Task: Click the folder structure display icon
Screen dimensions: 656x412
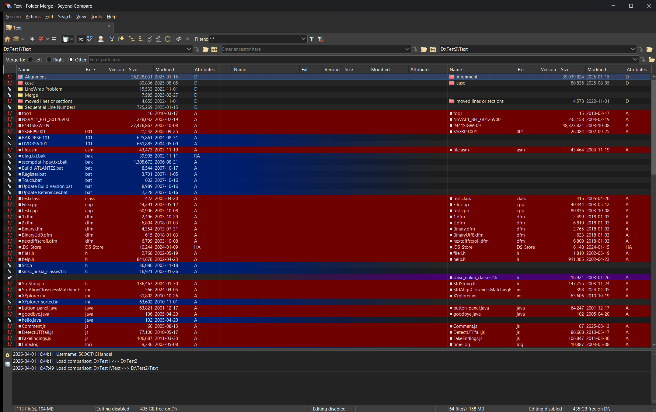Action: [x=65, y=39]
